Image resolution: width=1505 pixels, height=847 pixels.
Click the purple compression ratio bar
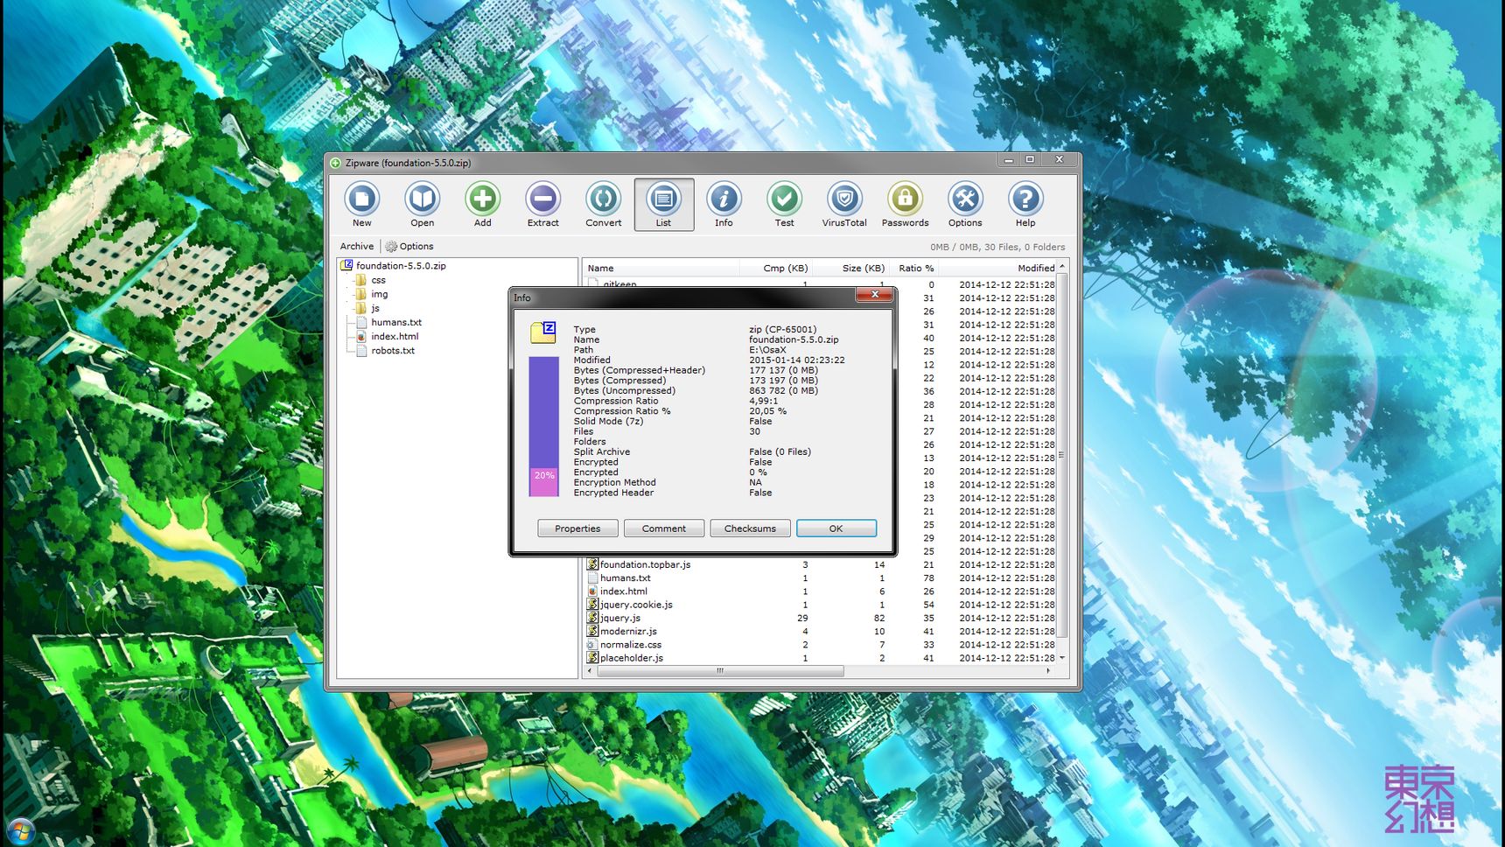click(x=543, y=411)
